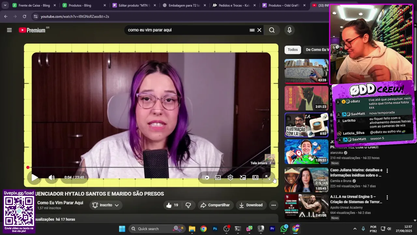This screenshot has width=417, height=235.
Task: Open Como Eu Vim Parar Aqui channel
Action: tap(60, 203)
